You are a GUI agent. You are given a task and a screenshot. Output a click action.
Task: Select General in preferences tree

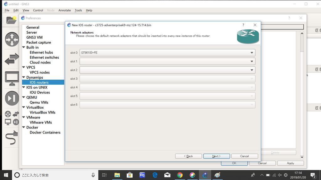[x=33, y=27]
